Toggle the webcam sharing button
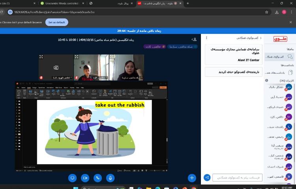Viewport: 296px width, 189px height. (x=85, y=178)
